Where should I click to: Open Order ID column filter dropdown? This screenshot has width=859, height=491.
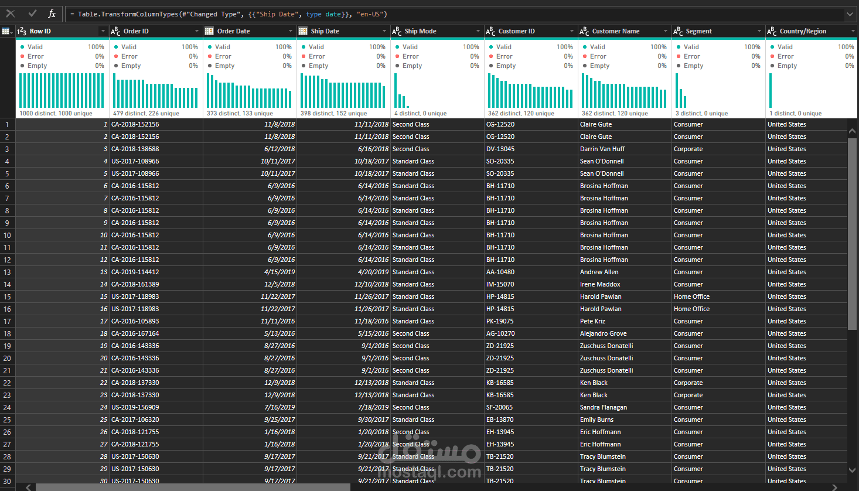(x=197, y=31)
